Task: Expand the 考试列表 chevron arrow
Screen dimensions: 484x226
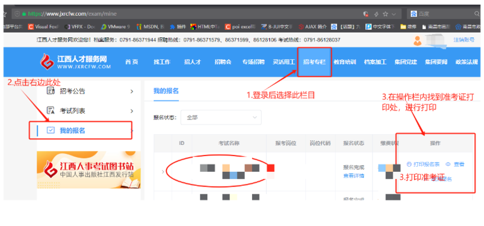Action: (x=132, y=111)
